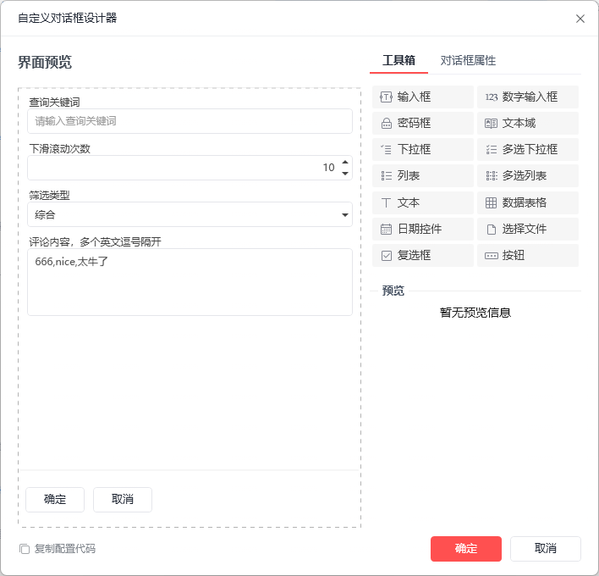Add a 多选列表 multi-select list control

tap(528, 176)
